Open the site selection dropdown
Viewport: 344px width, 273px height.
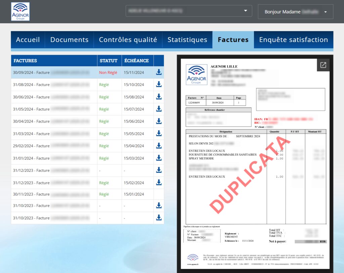pyautogui.click(x=189, y=11)
